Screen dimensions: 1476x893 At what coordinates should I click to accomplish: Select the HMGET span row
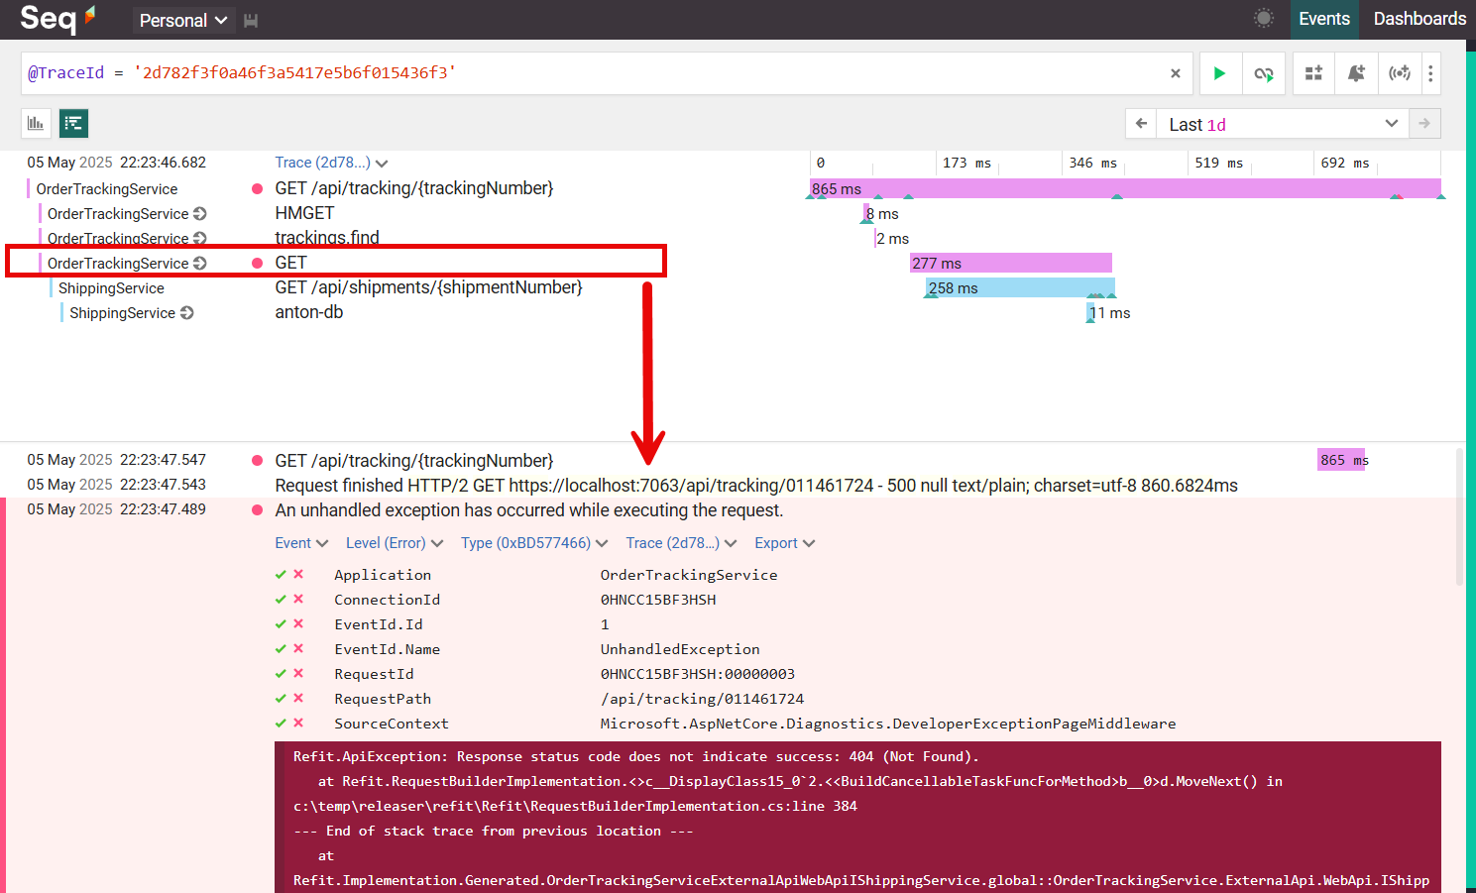[x=304, y=213]
